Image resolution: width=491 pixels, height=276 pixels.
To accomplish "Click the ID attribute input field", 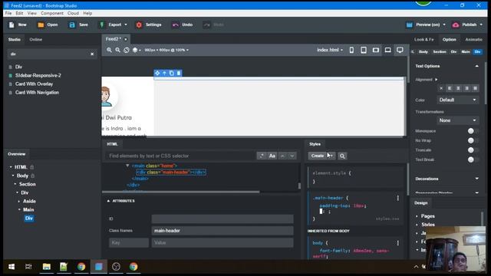I will coord(222,219).
